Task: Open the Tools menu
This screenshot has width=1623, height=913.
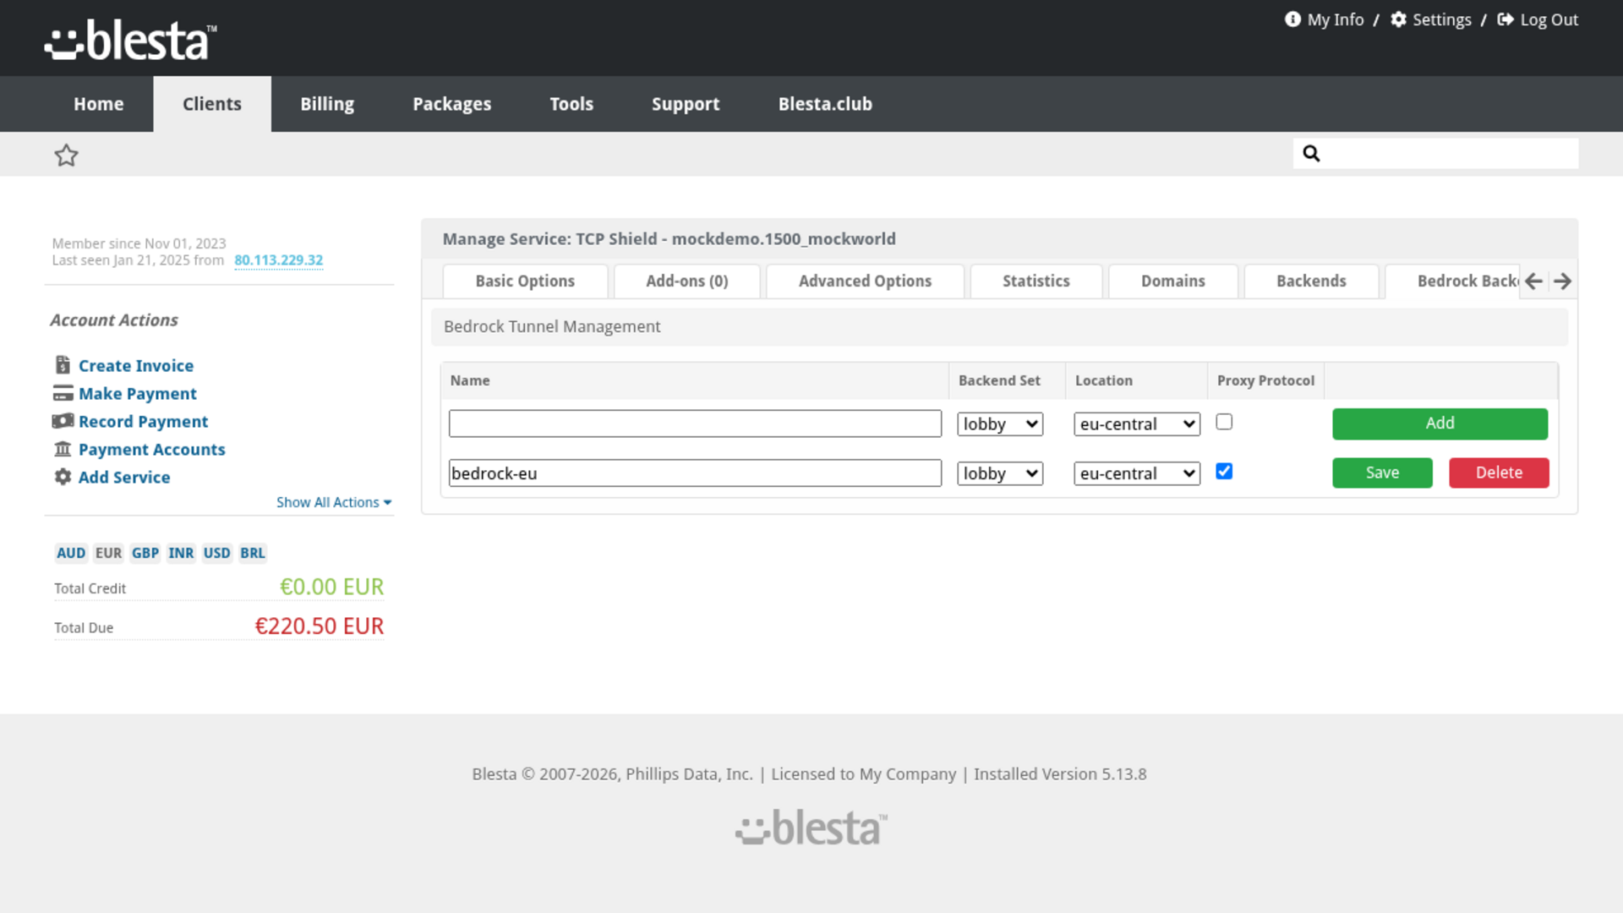Action: tap(571, 104)
